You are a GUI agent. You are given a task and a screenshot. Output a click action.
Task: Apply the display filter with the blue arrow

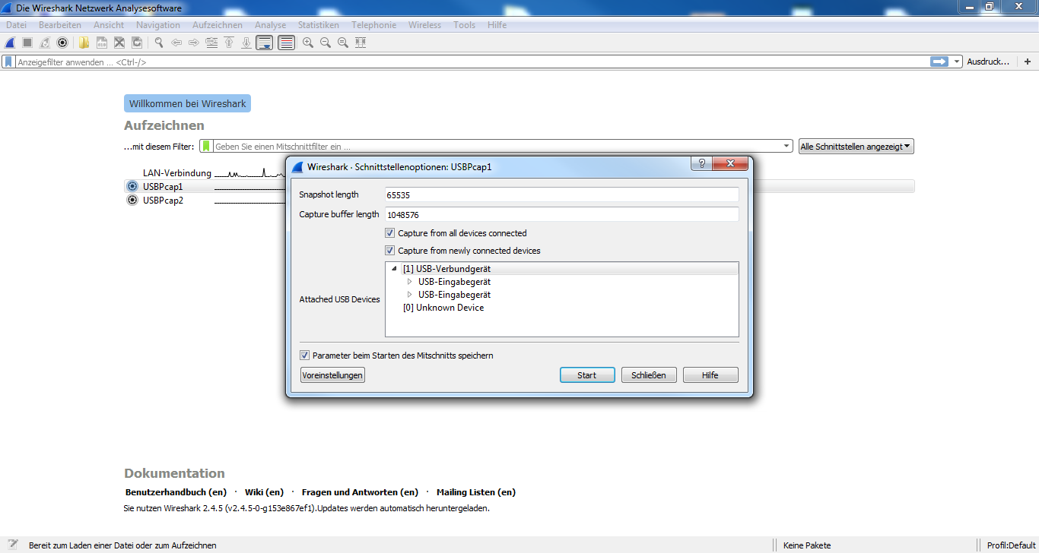(940, 62)
